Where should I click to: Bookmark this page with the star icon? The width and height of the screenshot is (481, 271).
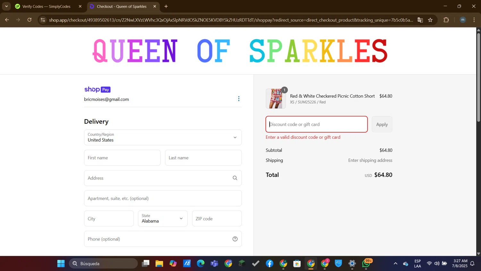click(x=430, y=20)
